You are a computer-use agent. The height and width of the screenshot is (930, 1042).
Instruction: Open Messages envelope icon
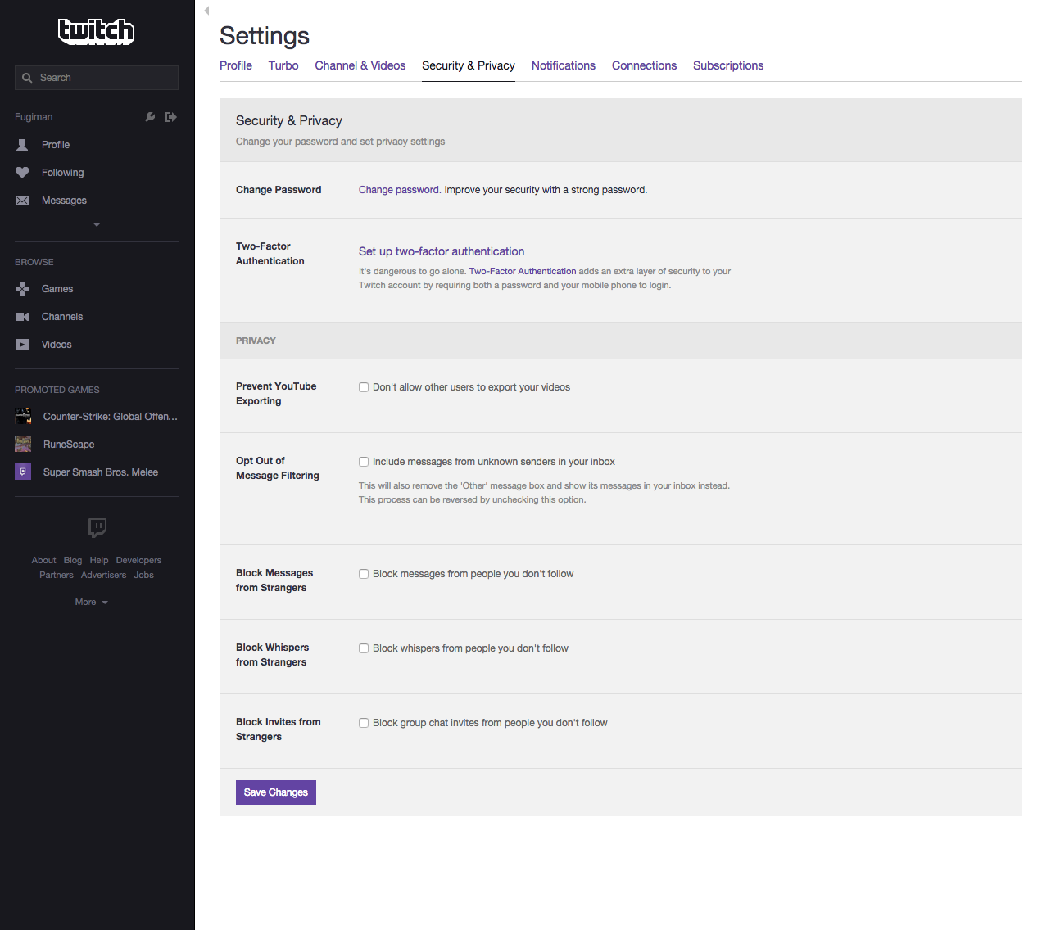(x=22, y=201)
